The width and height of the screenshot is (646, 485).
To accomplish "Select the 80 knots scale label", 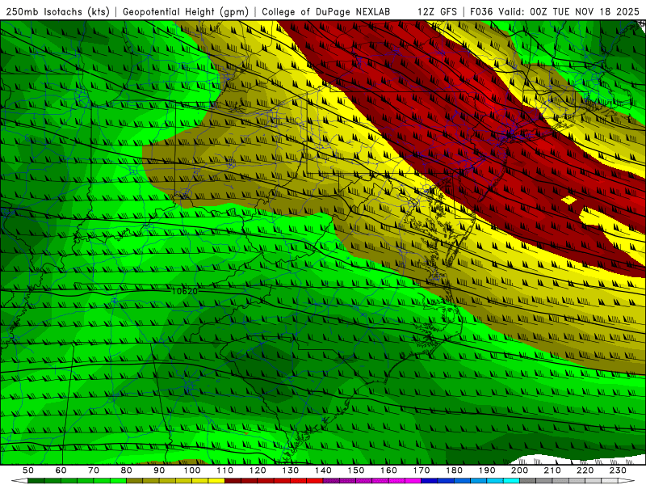I will [127, 470].
